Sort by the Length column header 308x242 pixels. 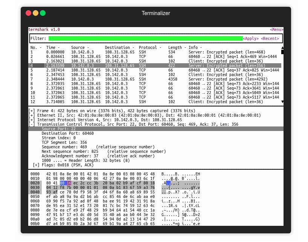[177, 47]
